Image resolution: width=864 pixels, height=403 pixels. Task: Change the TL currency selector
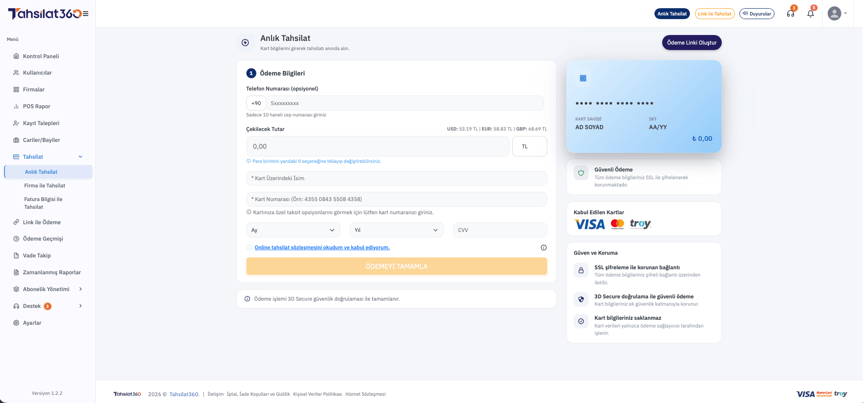(x=529, y=146)
